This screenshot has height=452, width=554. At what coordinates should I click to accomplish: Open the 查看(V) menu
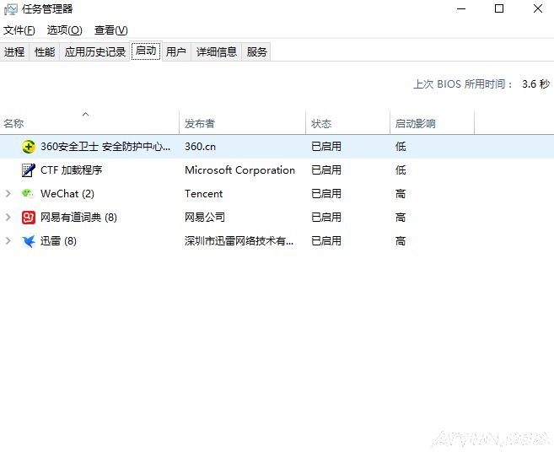click(110, 30)
